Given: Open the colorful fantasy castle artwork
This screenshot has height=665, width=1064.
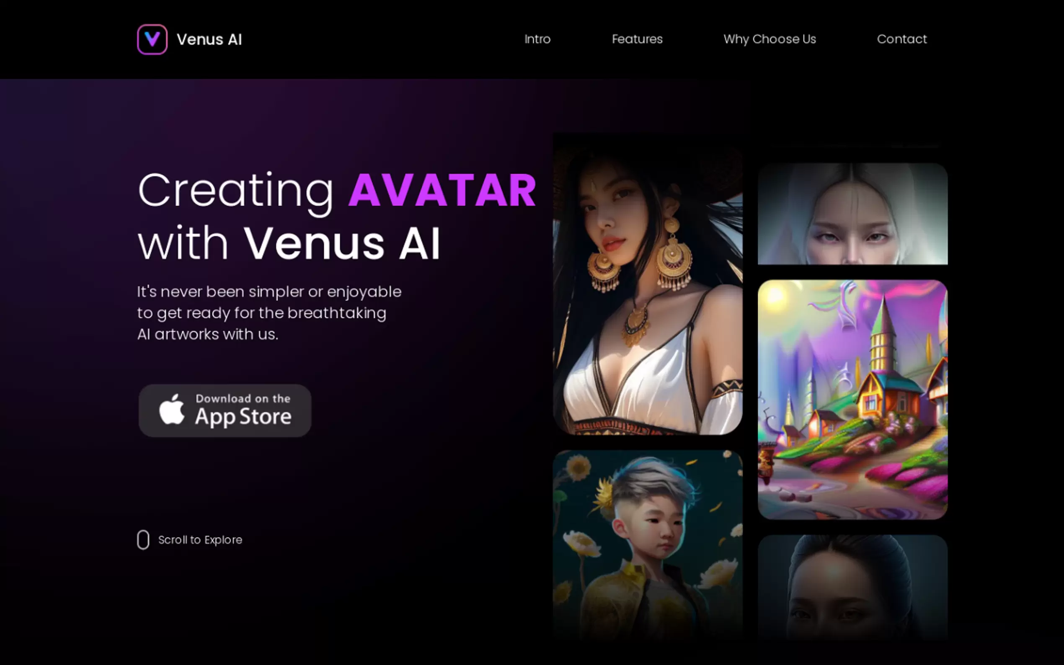Looking at the screenshot, I should tap(852, 400).
